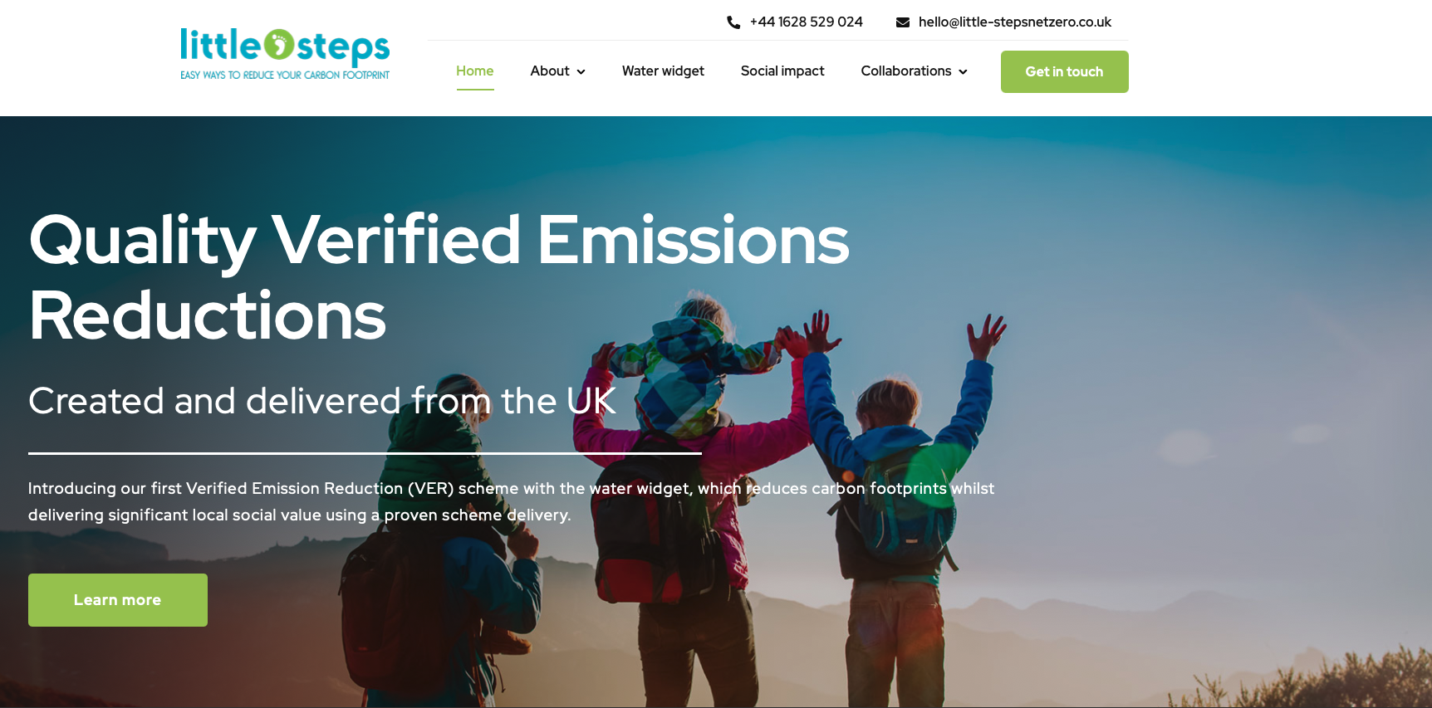Image resolution: width=1432 pixels, height=708 pixels.
Task: Expand the Collaborations chevron arrow
Action: tap(963, 72)
